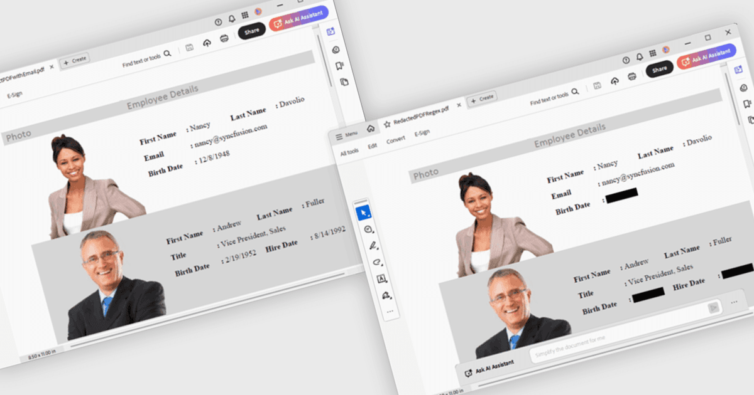Open the Edit tab in the right window
Image resolution: width=754 pixels, height=395 pixels.
pyautogui.click(x=373, y=146)
